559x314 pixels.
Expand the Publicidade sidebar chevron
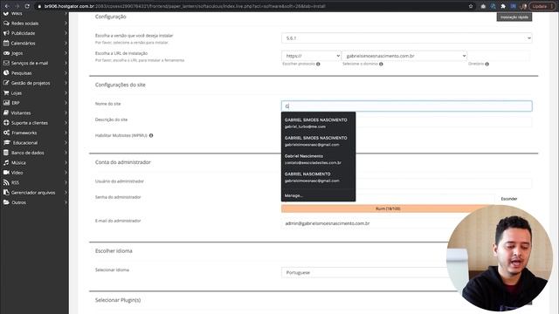pos(66,33)
